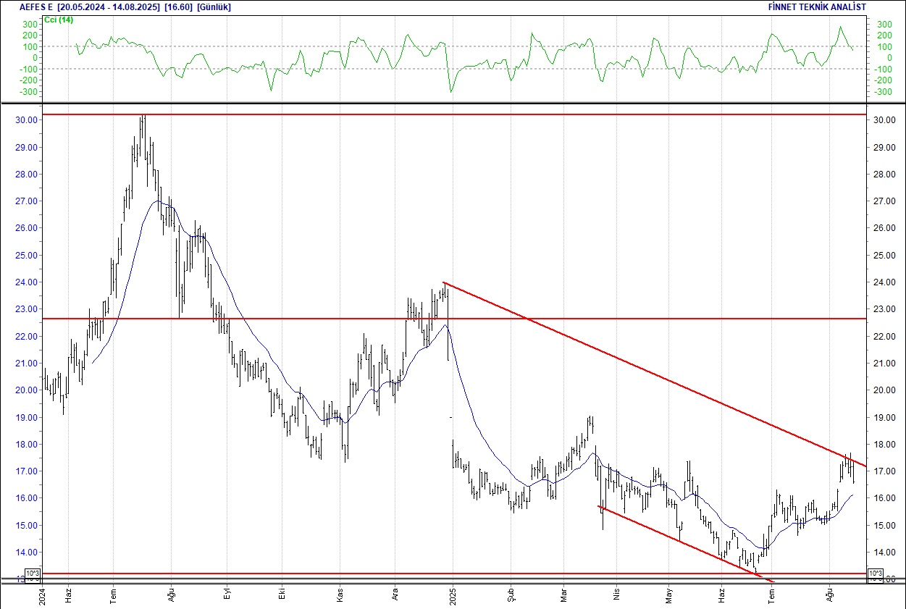Screen dimensions: 906x609
Task: Click -200 on the right CCI scale
Action: (x=881, y=80)
